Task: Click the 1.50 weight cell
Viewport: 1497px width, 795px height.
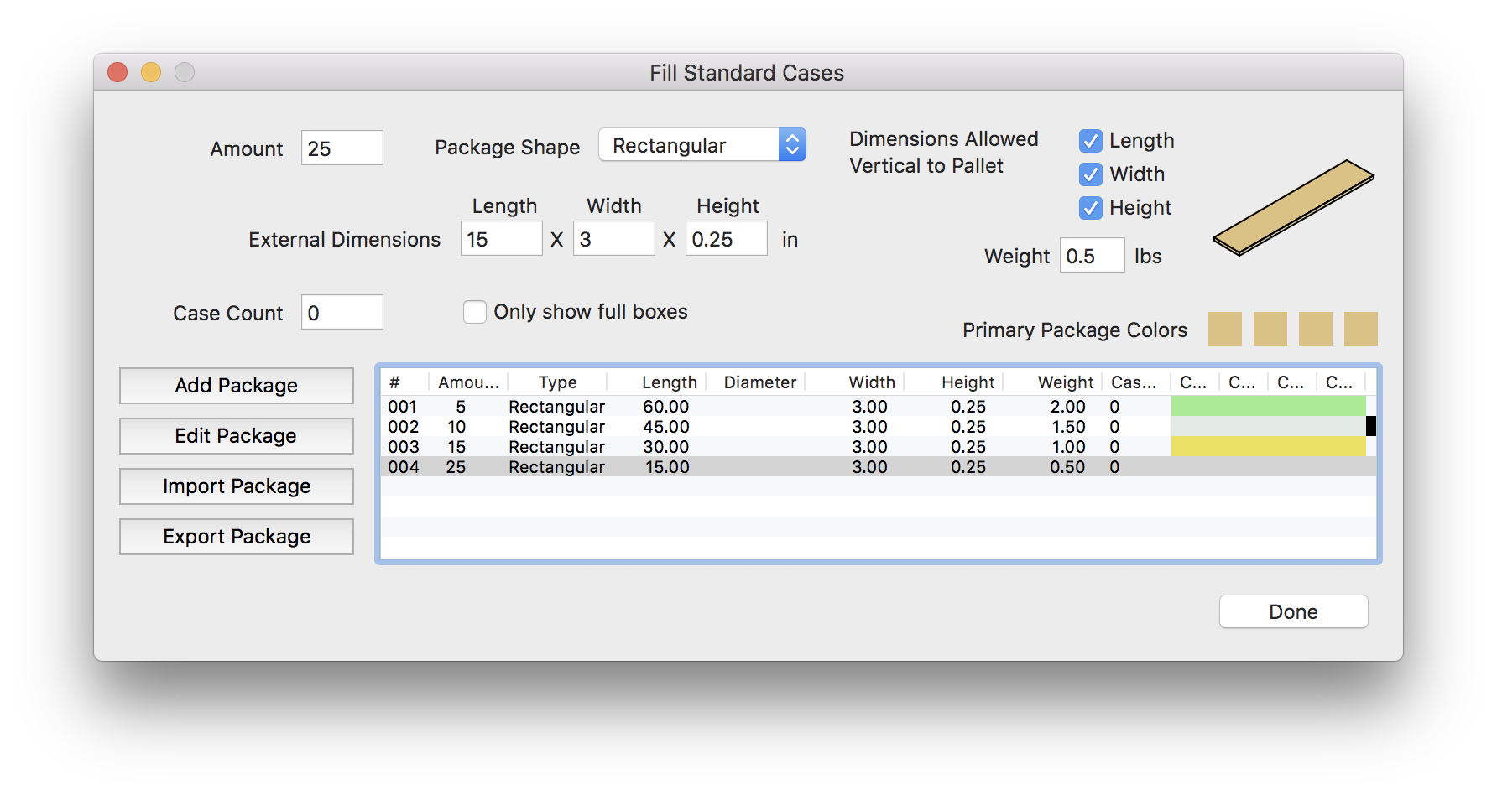Action: [x=1068, y=427]
